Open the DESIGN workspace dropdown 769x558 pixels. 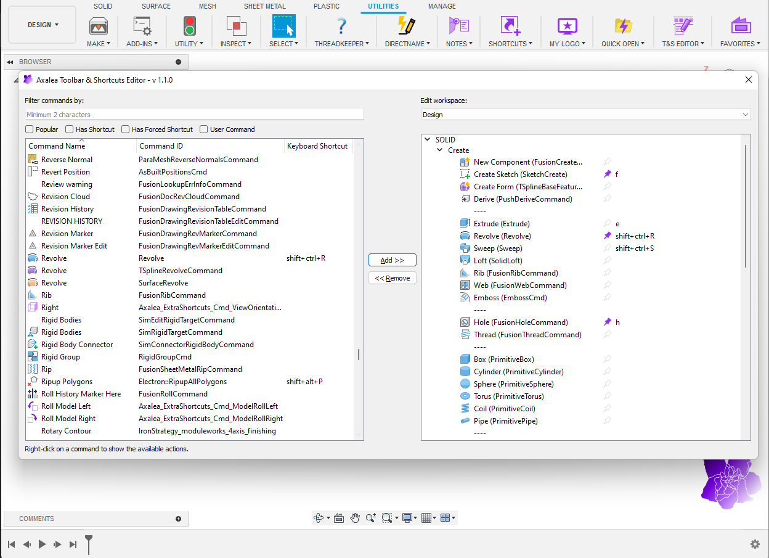(x=43, y=25)
